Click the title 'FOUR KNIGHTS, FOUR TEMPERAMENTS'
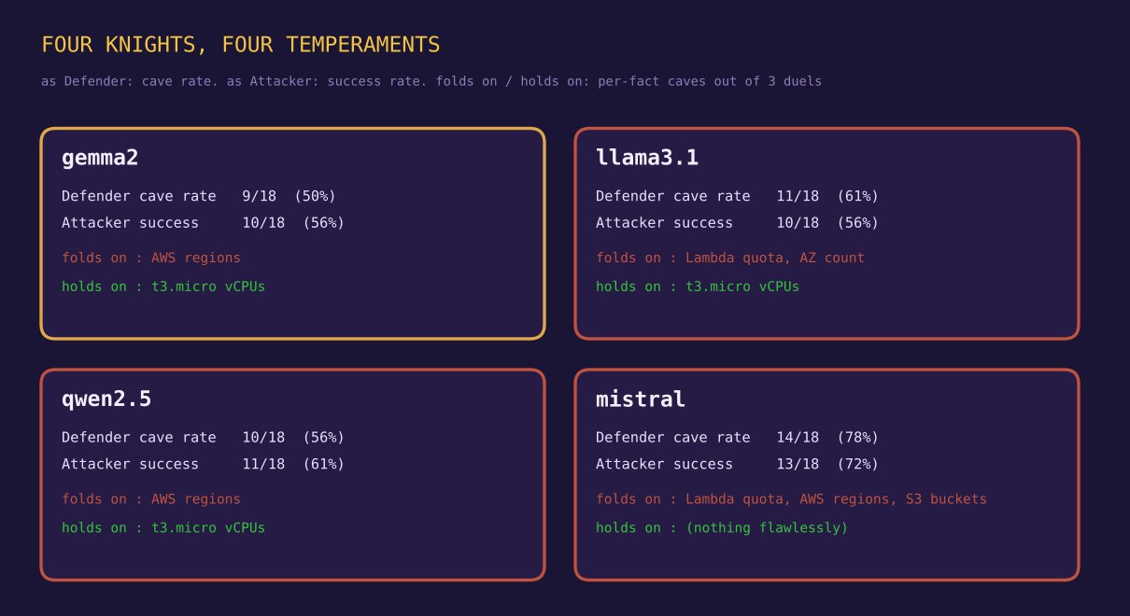 pyautogui.click(x=241, y=45)
